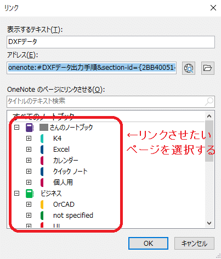Expand the not specified section
221x259 pixels.
tap(29, 215)
